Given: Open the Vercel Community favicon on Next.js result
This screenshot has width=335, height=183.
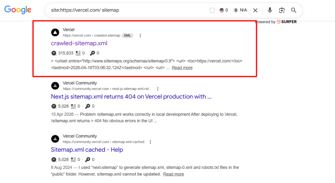Looking at the screenshot, I should click(x=55, y=86).
